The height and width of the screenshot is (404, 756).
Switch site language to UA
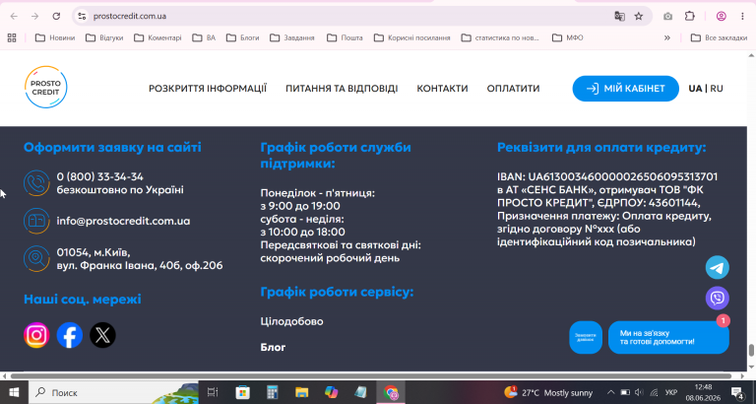point(695,89)
